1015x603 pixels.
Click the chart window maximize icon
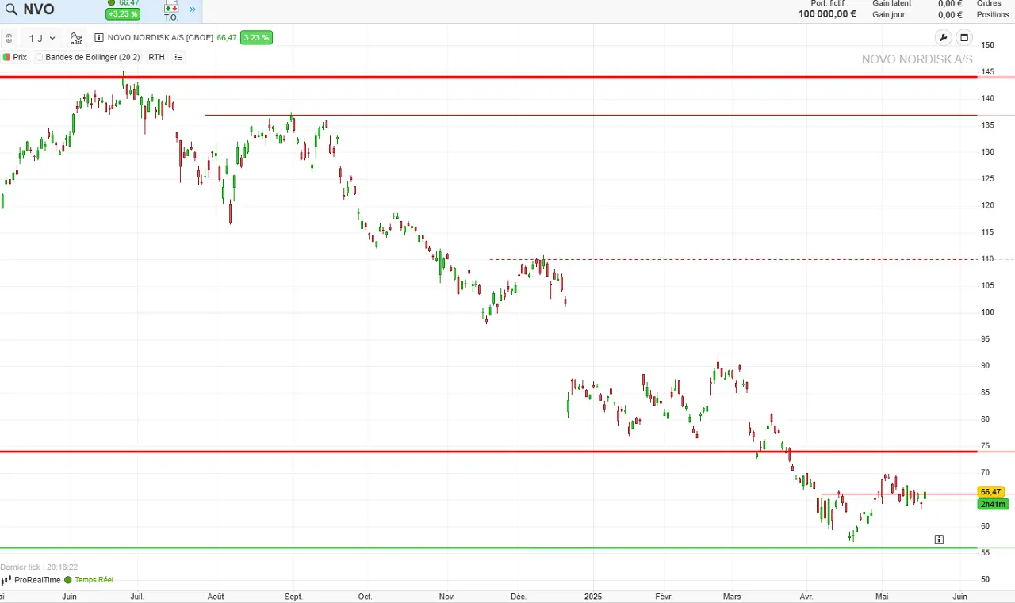(x=964, y=37)
